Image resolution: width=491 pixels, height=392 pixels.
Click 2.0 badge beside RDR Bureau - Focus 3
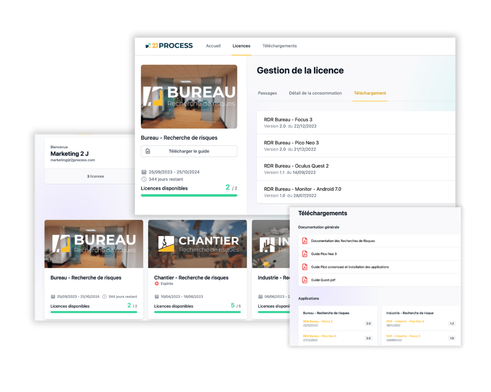[368, 323]
